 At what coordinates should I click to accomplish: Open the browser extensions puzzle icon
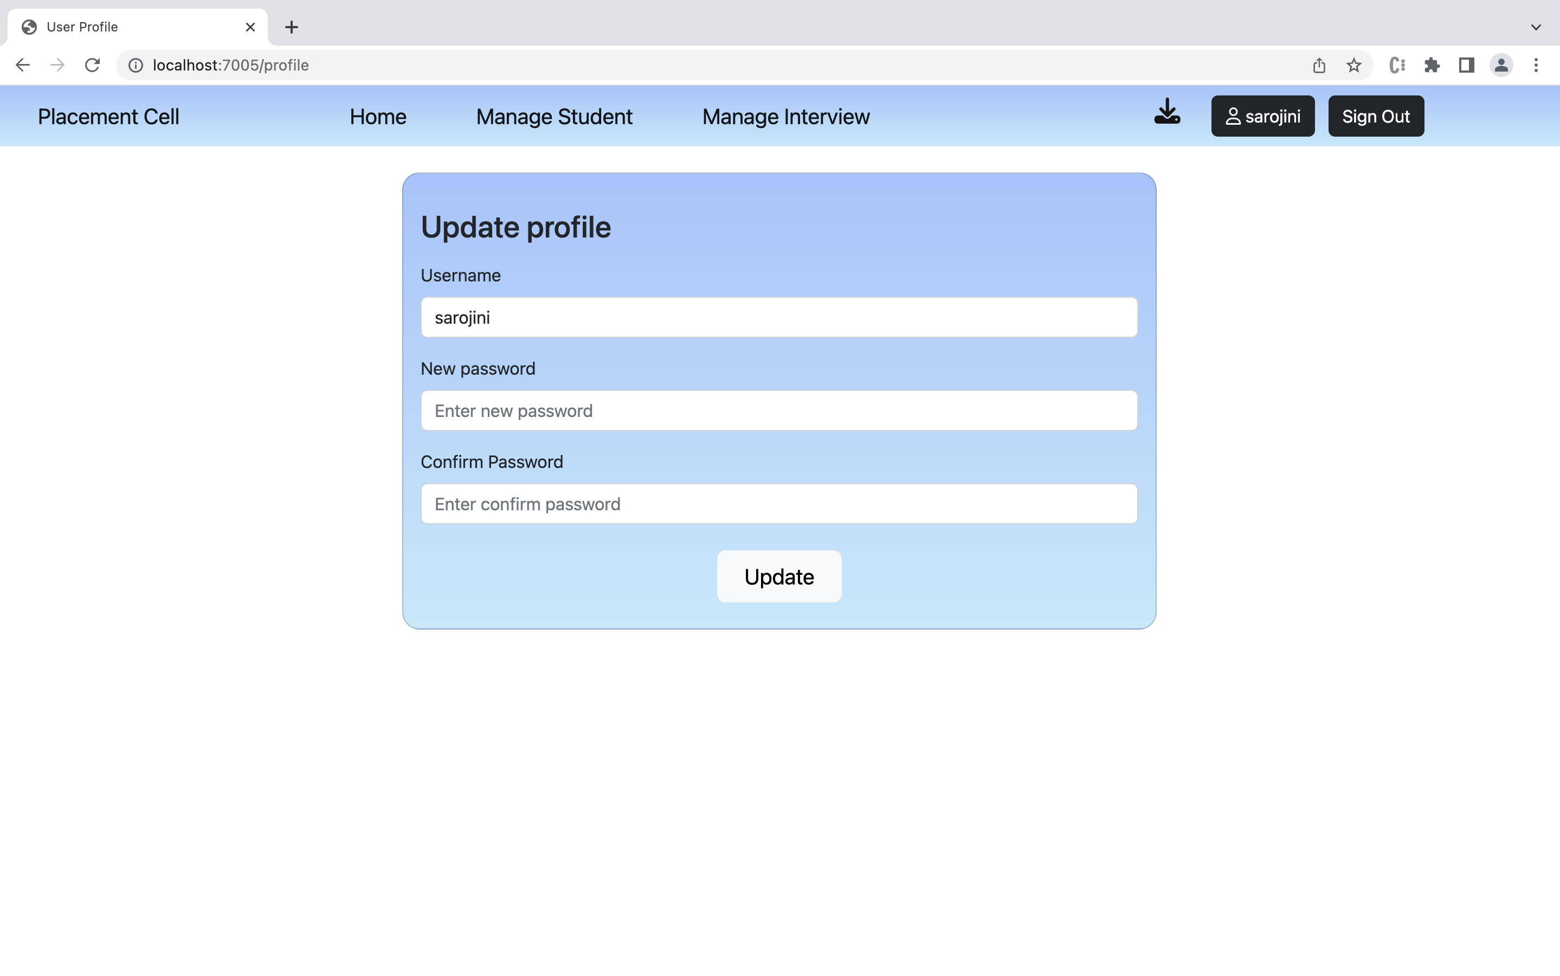pyautogui.click(x=1432, y=65)
